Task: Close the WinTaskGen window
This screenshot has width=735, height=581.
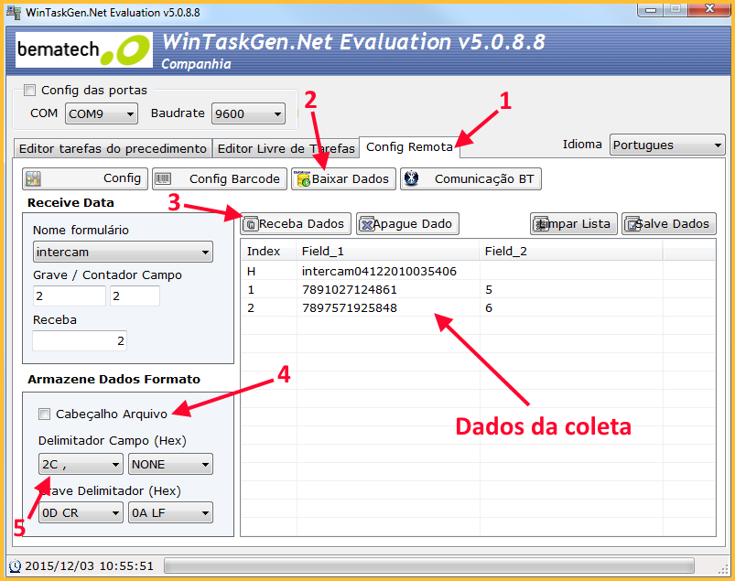Action: (x=709, y=9)
